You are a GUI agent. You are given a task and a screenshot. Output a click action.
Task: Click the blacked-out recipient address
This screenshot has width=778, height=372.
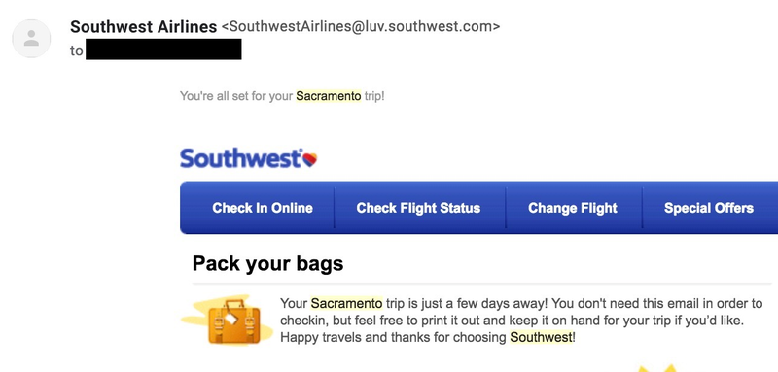(163, 50)
